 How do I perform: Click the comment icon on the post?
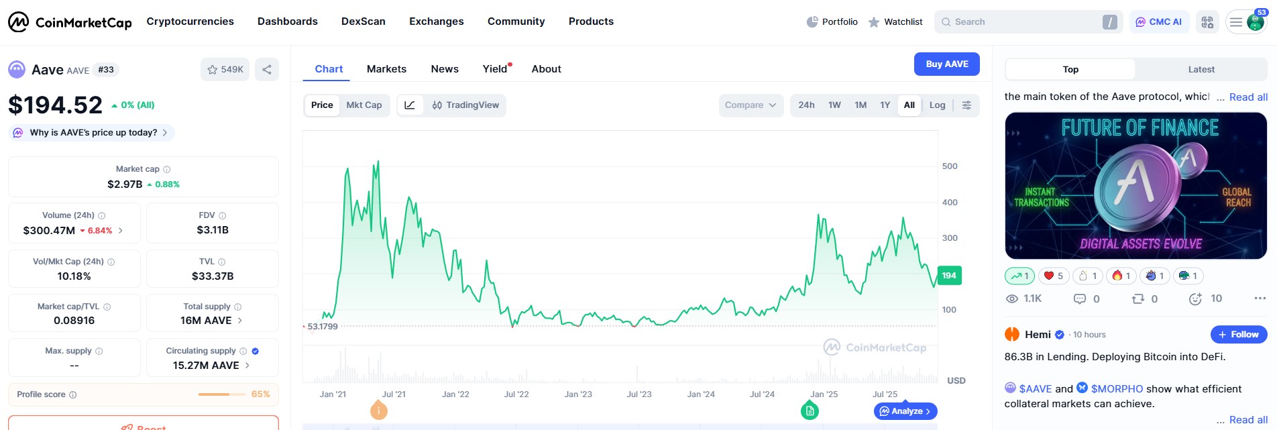coord(1080,299)
